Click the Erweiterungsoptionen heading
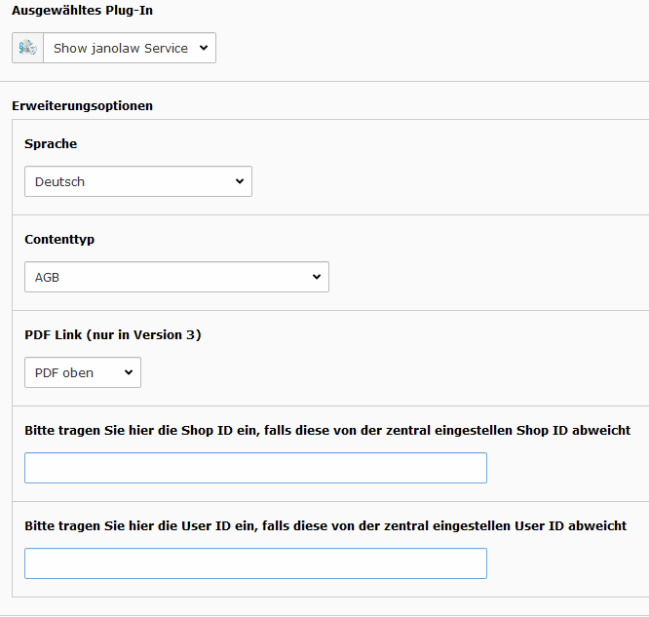The image size is (649, 617). tap(82, 105)
